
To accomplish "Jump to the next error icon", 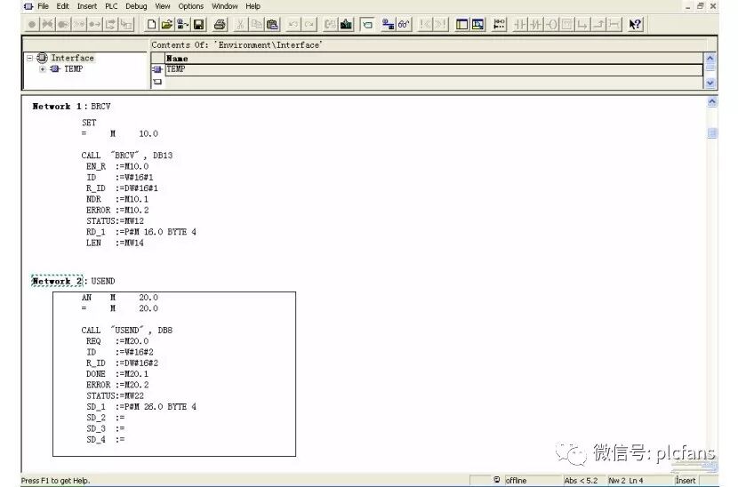I will pos(441,24).
